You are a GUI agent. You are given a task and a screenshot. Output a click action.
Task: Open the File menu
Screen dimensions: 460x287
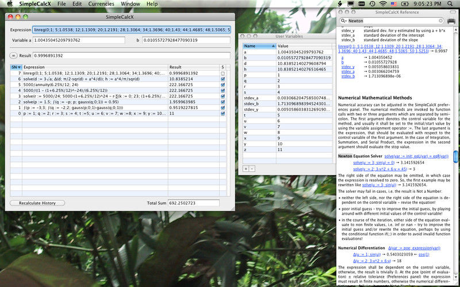[x=62, y=4]
